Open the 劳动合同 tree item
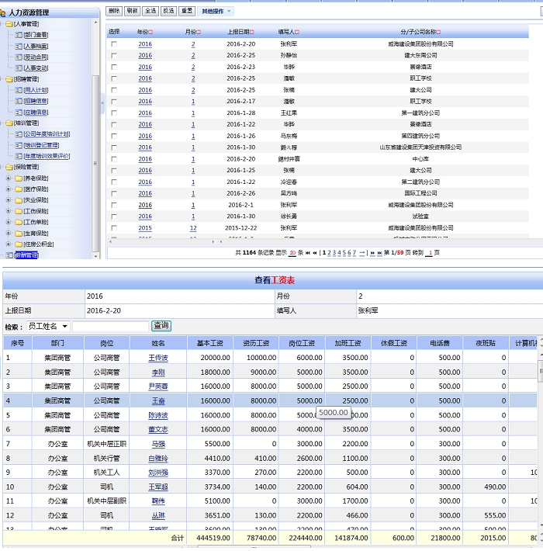This screenshot has height=551, width=543. click(36, 57)
